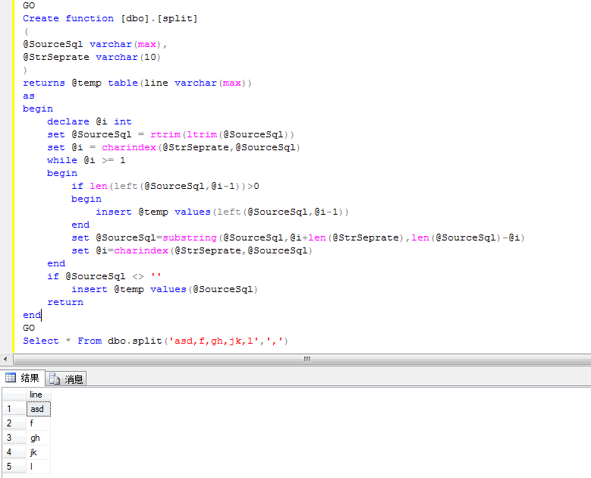Click the select-all corner of results grid
The height and width of the screenshot is (478, 591).
point(14,395)
